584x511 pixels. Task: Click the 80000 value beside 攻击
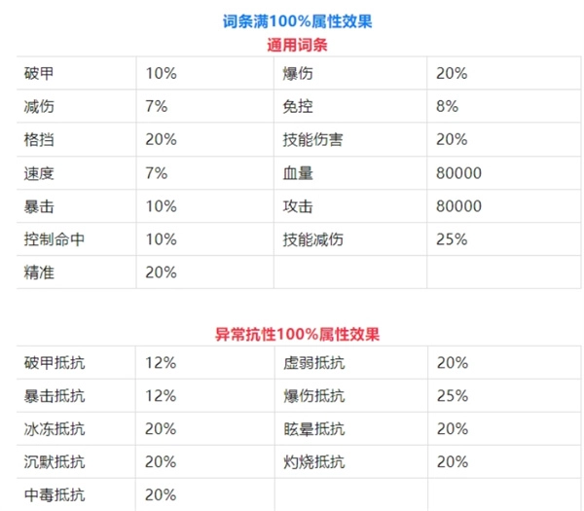pyautogui.click(x=459, y=206)
